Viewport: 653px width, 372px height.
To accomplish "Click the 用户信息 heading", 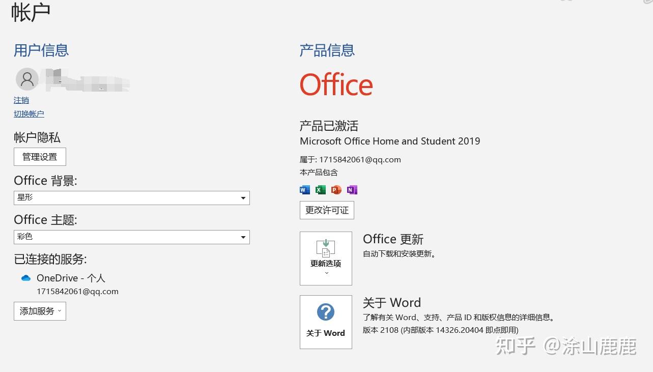I will pyautogui.click(x=41, y=50).
